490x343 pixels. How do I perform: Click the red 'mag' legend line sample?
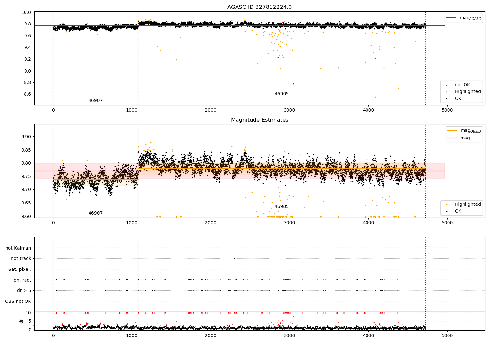point(453,138)
